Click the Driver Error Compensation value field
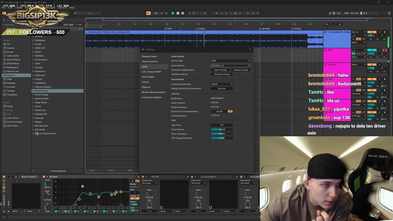This screenshot has height=221, width=393. (x=219, y=111)
